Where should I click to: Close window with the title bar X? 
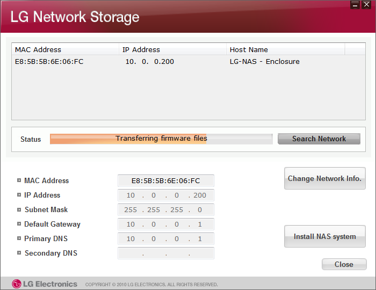point(366,4)
